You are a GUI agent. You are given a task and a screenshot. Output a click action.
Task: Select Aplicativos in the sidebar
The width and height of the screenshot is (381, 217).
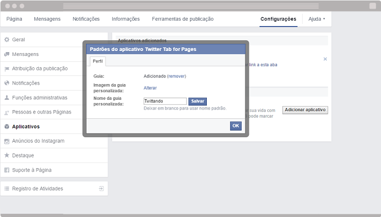pyautogui.click(x=54, y=126)
